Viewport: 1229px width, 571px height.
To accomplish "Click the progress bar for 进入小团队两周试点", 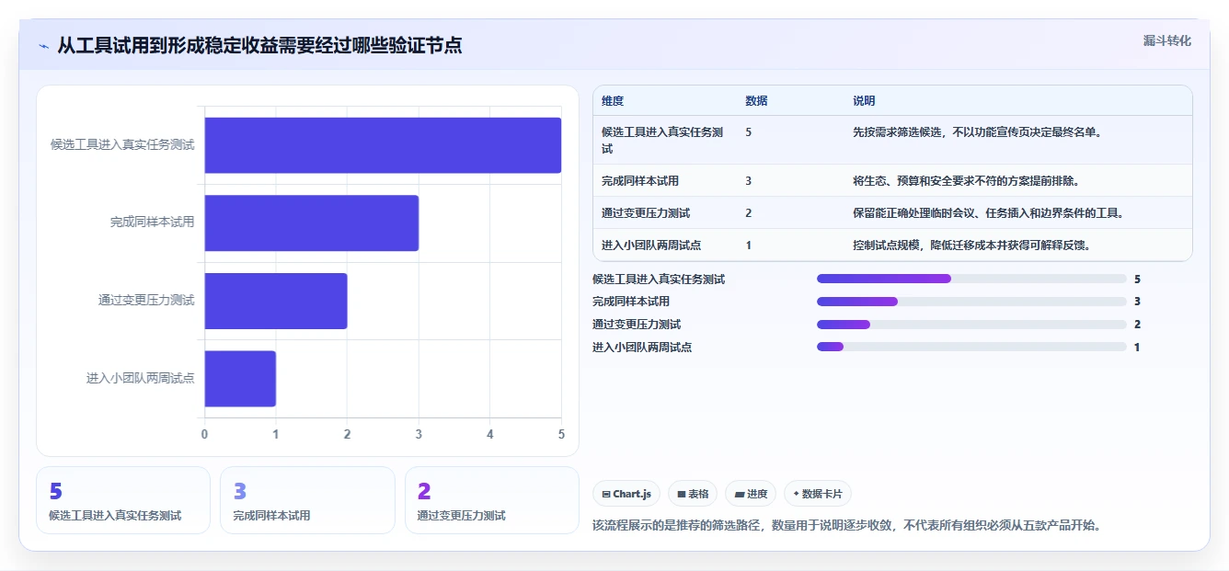I will point(971,347).
